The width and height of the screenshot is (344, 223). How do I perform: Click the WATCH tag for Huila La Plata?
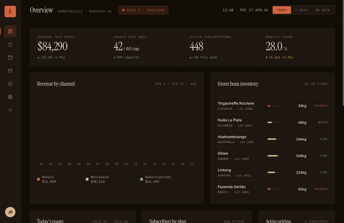(x=323, y=122)
